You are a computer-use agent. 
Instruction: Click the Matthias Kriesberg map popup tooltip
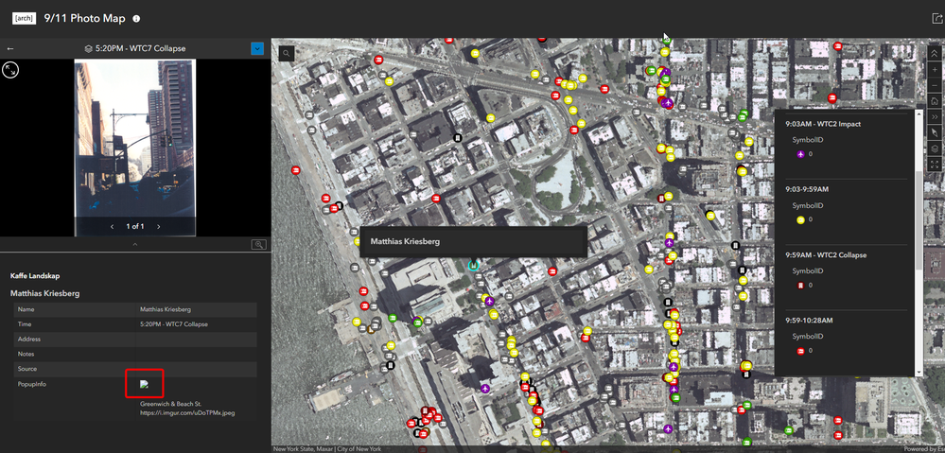(473, 241)
